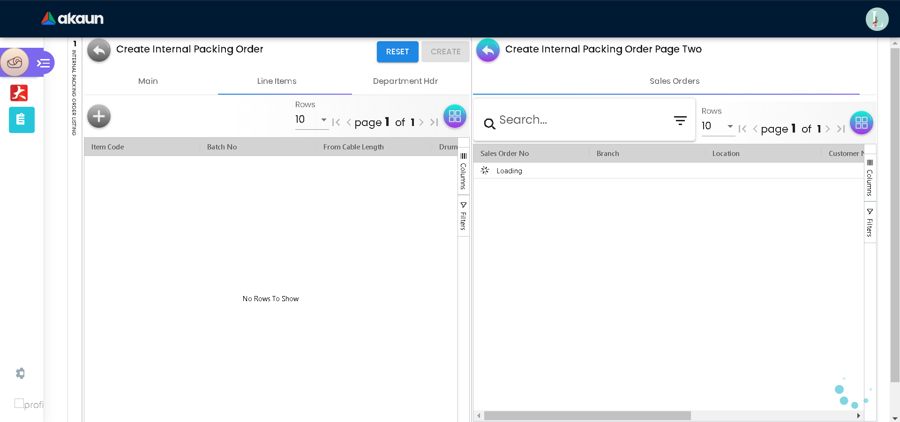Open the red PDF app in sidebar
Screen dimensions: 900x422
(x=19, y=93)
